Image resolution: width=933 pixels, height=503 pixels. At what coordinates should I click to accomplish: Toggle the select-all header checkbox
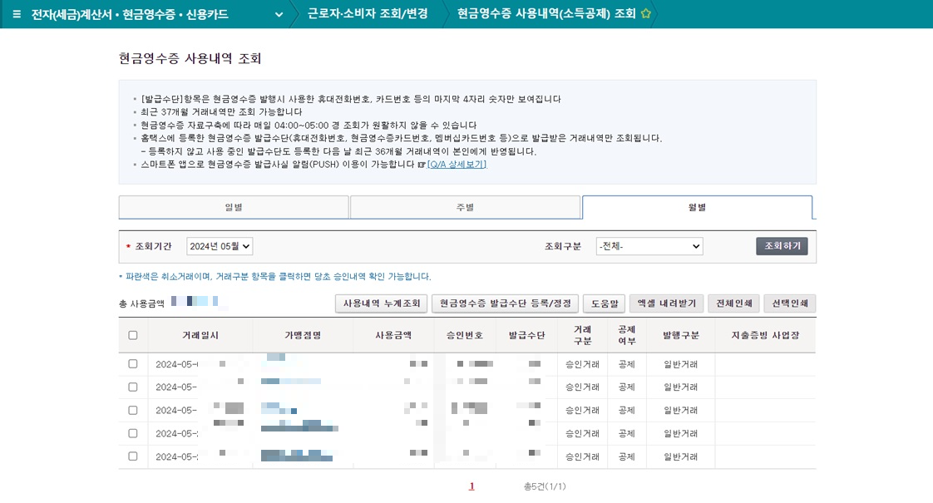pos(133,335)
